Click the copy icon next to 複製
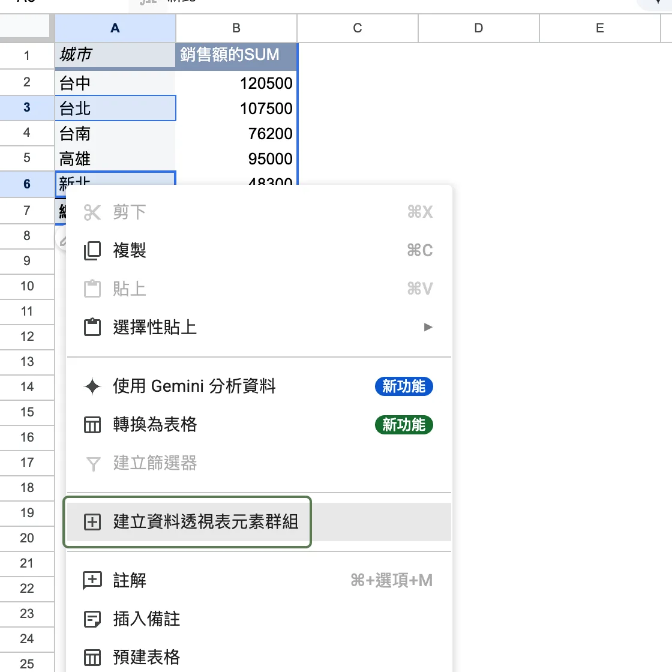The image size is (672, 672). point(92,250)
